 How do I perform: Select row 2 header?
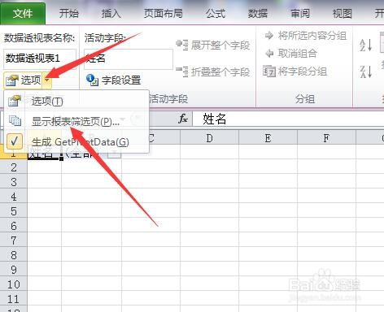point(14,167)
